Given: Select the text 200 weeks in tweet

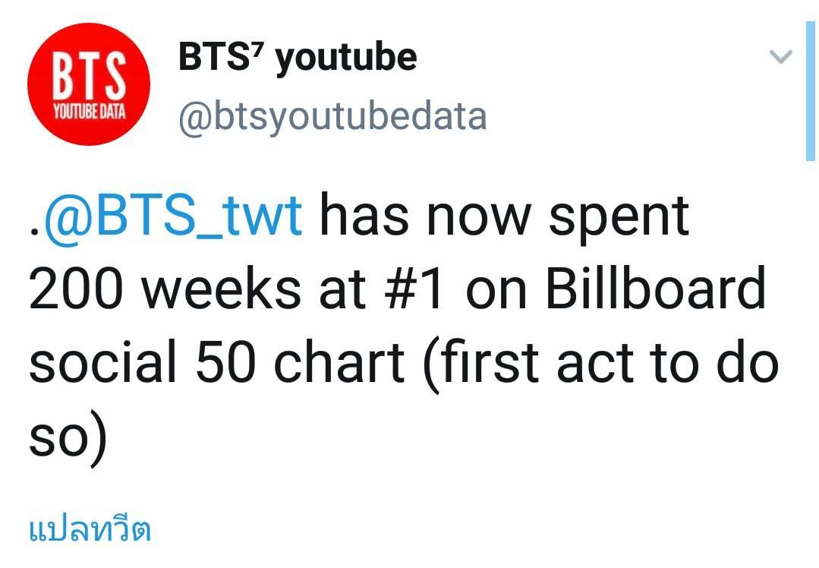Looking at the screenshot, I should click(x=165, y=289).
